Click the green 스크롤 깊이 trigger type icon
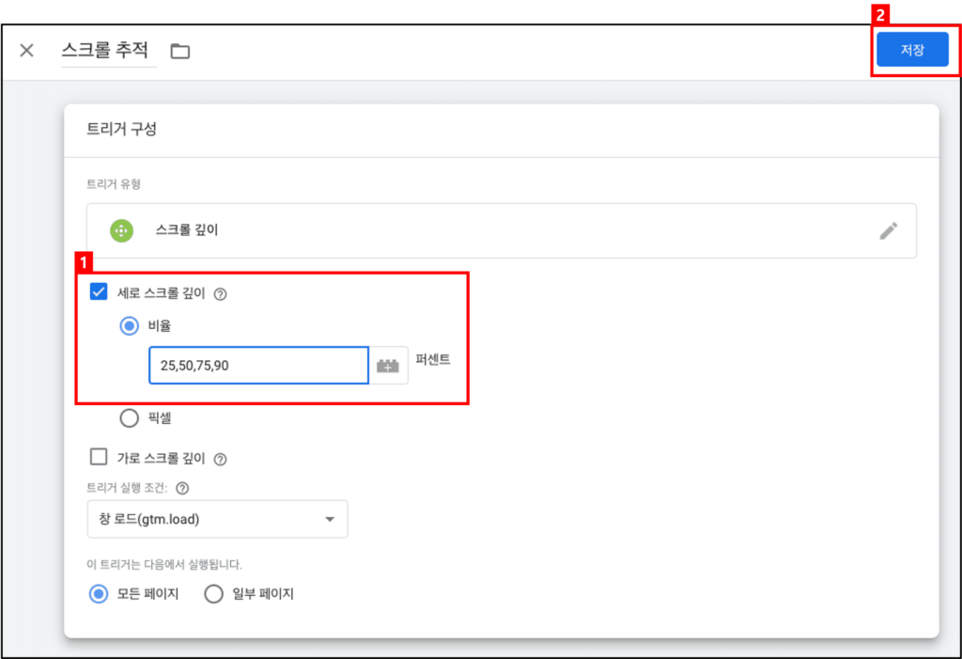962x659 pixels. 121,230
